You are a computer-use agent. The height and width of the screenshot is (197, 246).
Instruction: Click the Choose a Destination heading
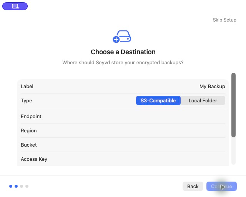pyautogui.click(x=123, y=52)
